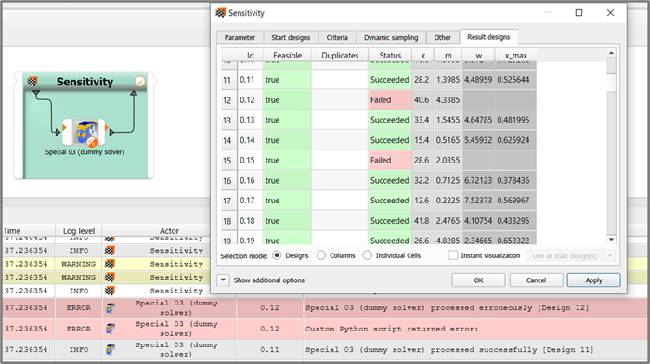Click the OK button
The height and width of the screenshot is (364, 650).
[x=478, y=280]
